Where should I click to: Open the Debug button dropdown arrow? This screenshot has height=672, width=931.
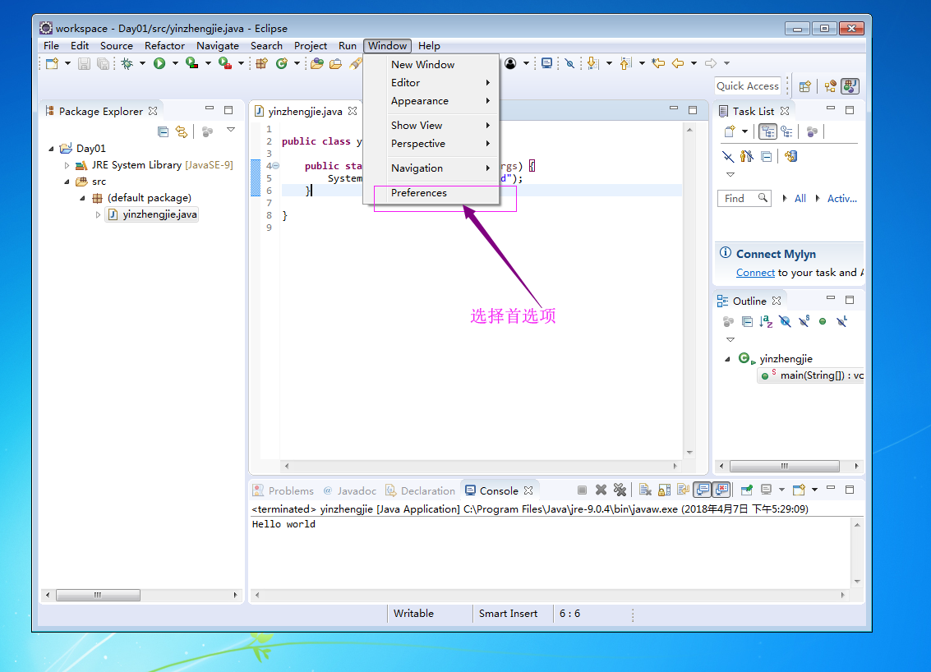142,63
